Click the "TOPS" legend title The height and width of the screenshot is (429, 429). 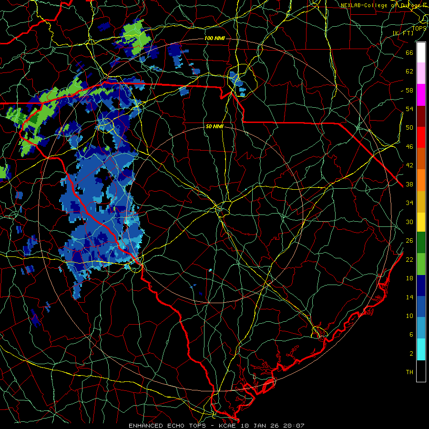click(419, 28)
